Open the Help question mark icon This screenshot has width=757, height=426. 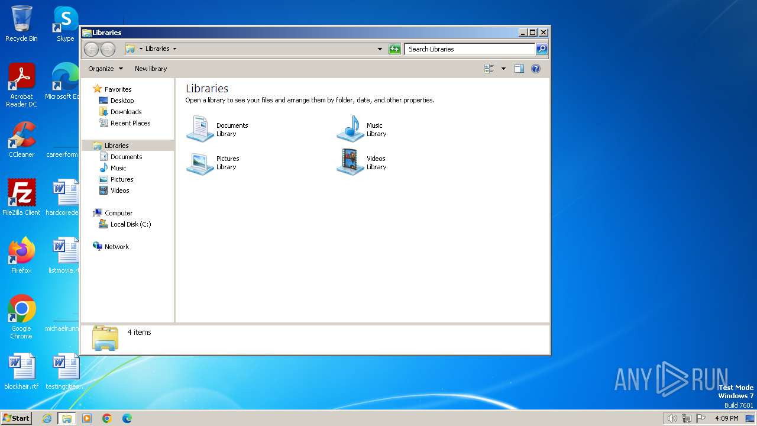(x=536, y=69)
